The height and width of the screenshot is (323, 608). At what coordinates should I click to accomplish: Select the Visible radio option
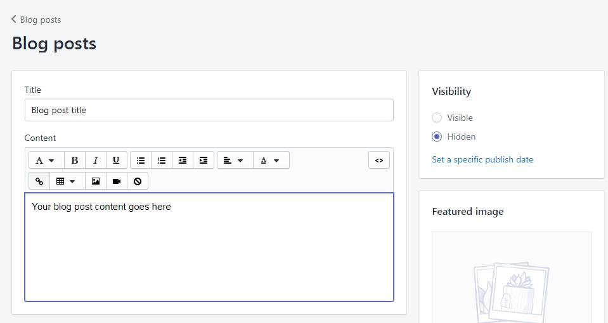(437, 118)
